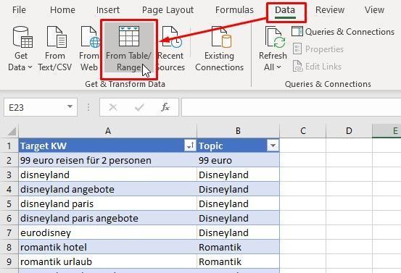Select column A header
The height and width of the screenshot is (273, 401).
pos(107,131)
